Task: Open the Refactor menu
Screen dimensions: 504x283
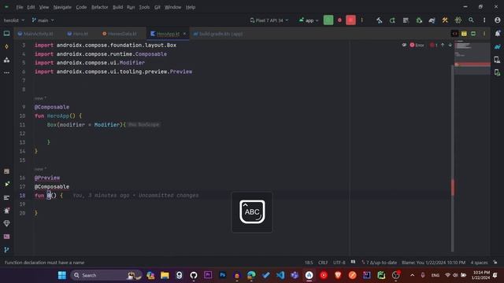Action: click(100, 7)
